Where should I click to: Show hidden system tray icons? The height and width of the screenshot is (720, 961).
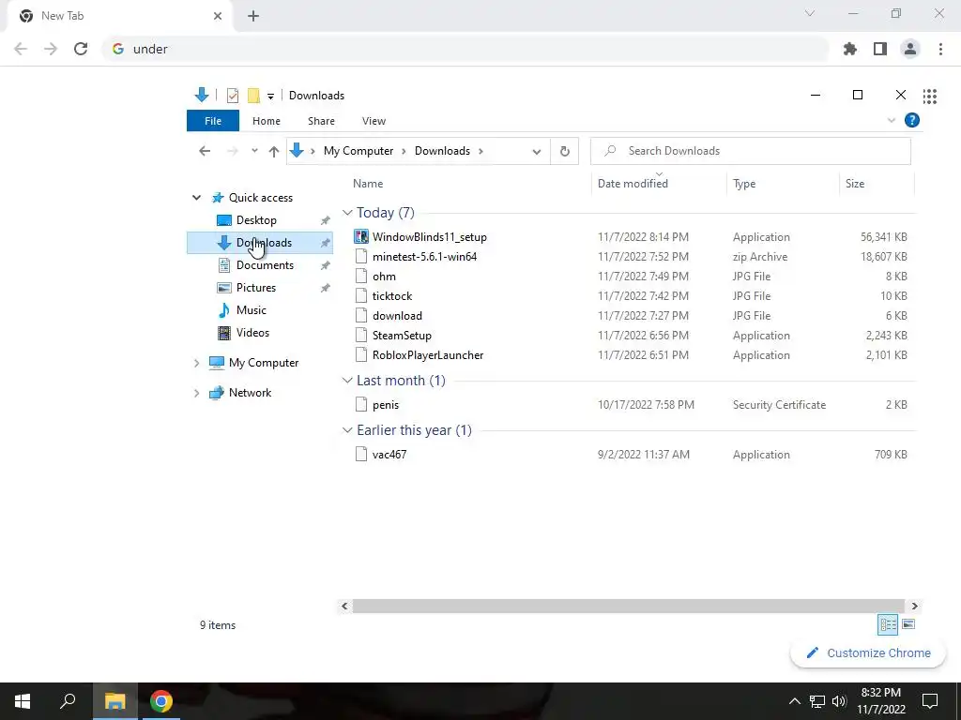(x=794, y=701)
